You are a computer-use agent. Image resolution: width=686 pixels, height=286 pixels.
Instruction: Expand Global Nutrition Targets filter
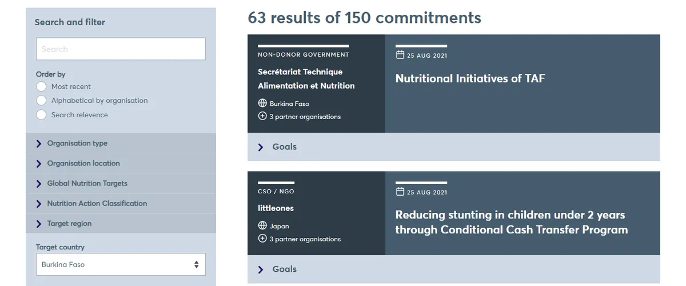(x=87, y=184)
